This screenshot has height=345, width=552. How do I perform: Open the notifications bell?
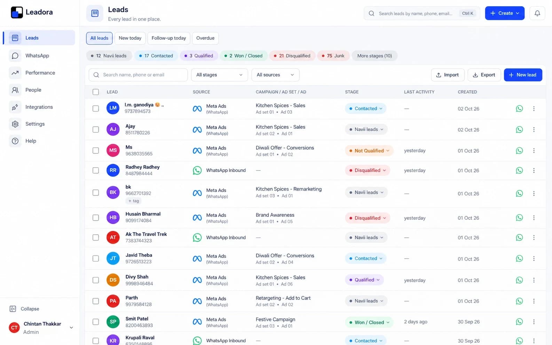click(x=537, y=13)
